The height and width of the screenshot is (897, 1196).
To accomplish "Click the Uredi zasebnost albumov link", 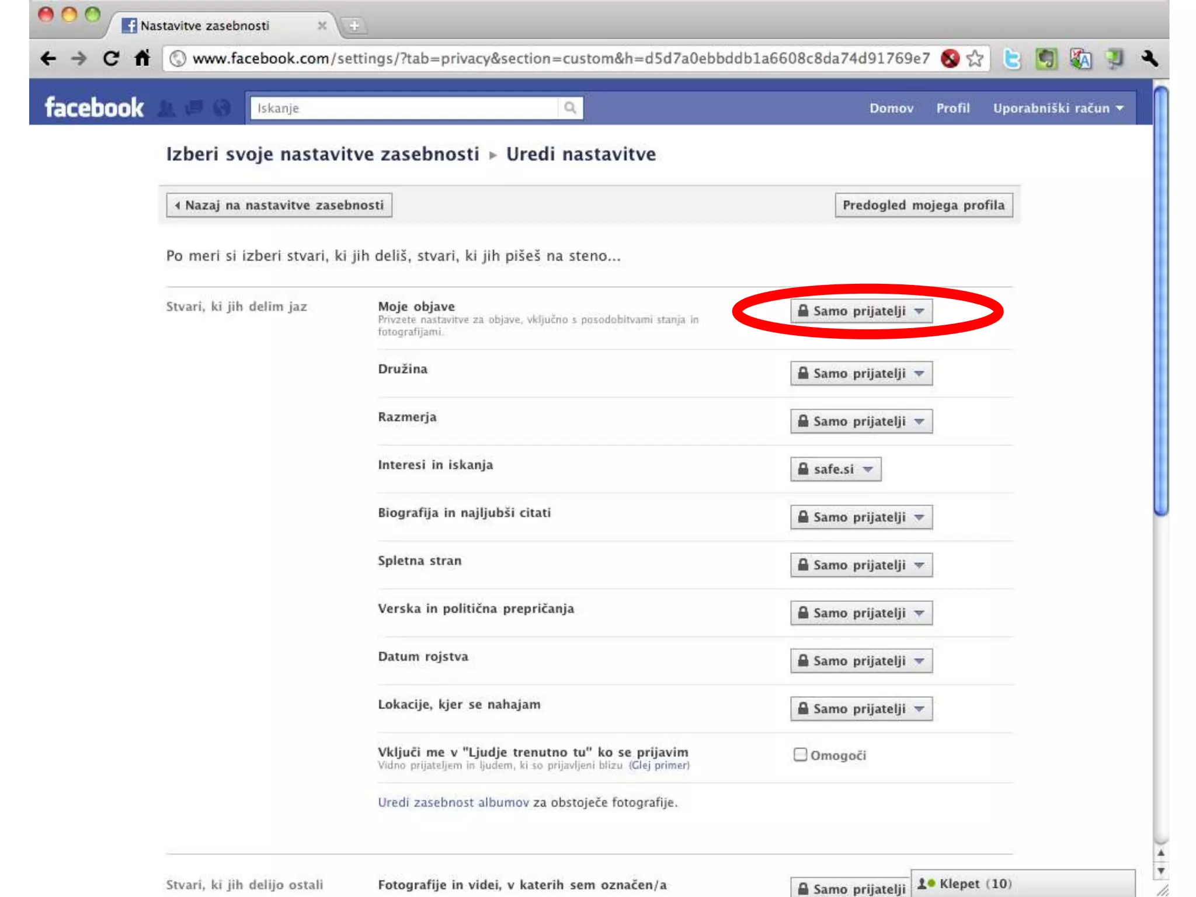I will pyautogui.click(x=453, y=802).
